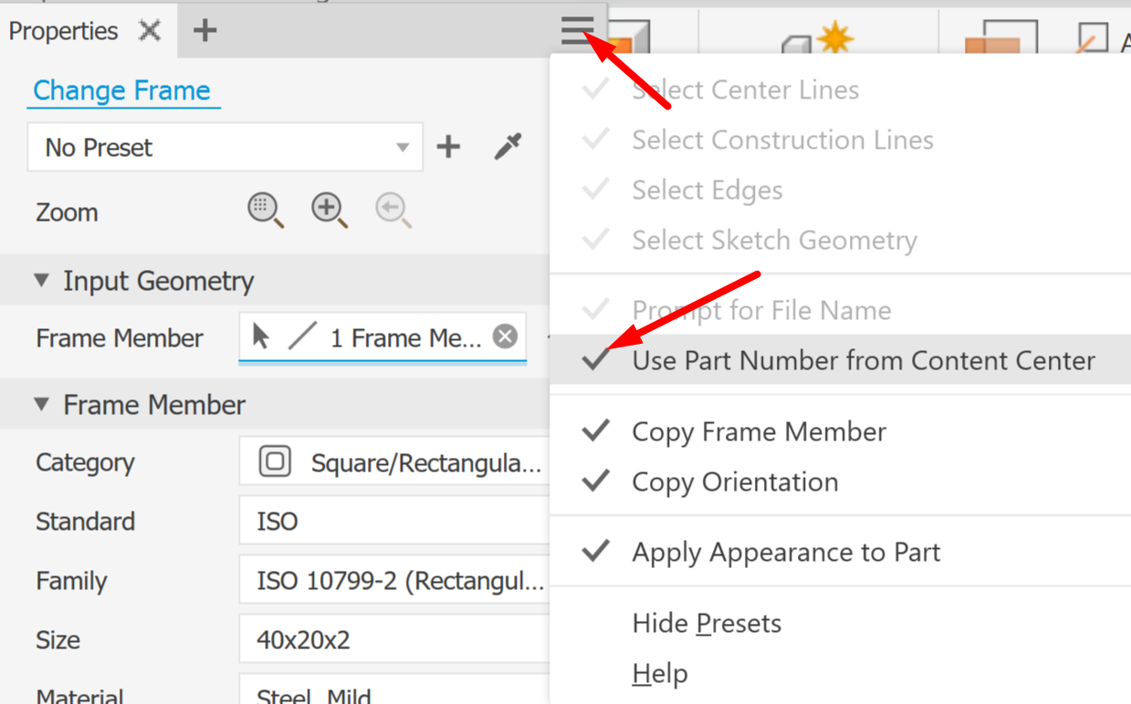
Task: Toggle Apply Appearance to Part
Action: (784, 552)
